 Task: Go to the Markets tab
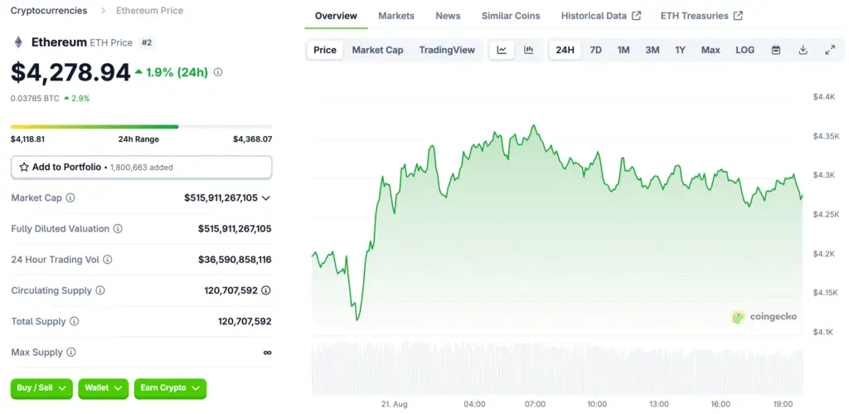tap(396, 16)
